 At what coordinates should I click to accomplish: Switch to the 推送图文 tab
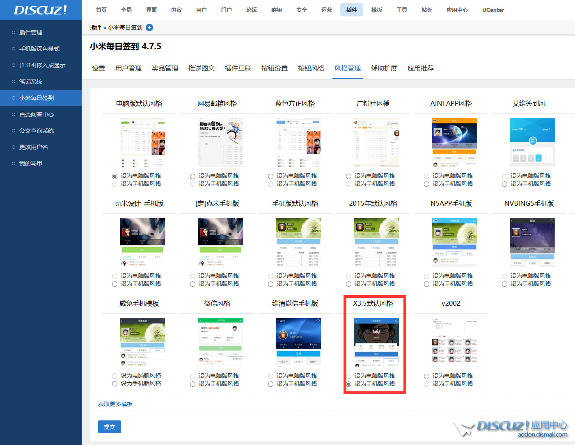pos(202,68)
